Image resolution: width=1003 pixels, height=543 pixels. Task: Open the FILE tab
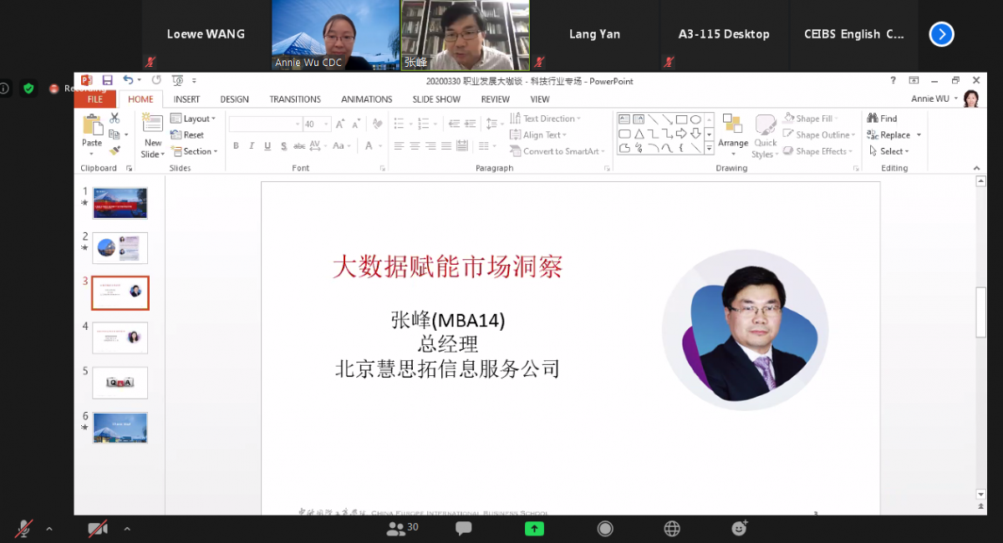point(95,99)
